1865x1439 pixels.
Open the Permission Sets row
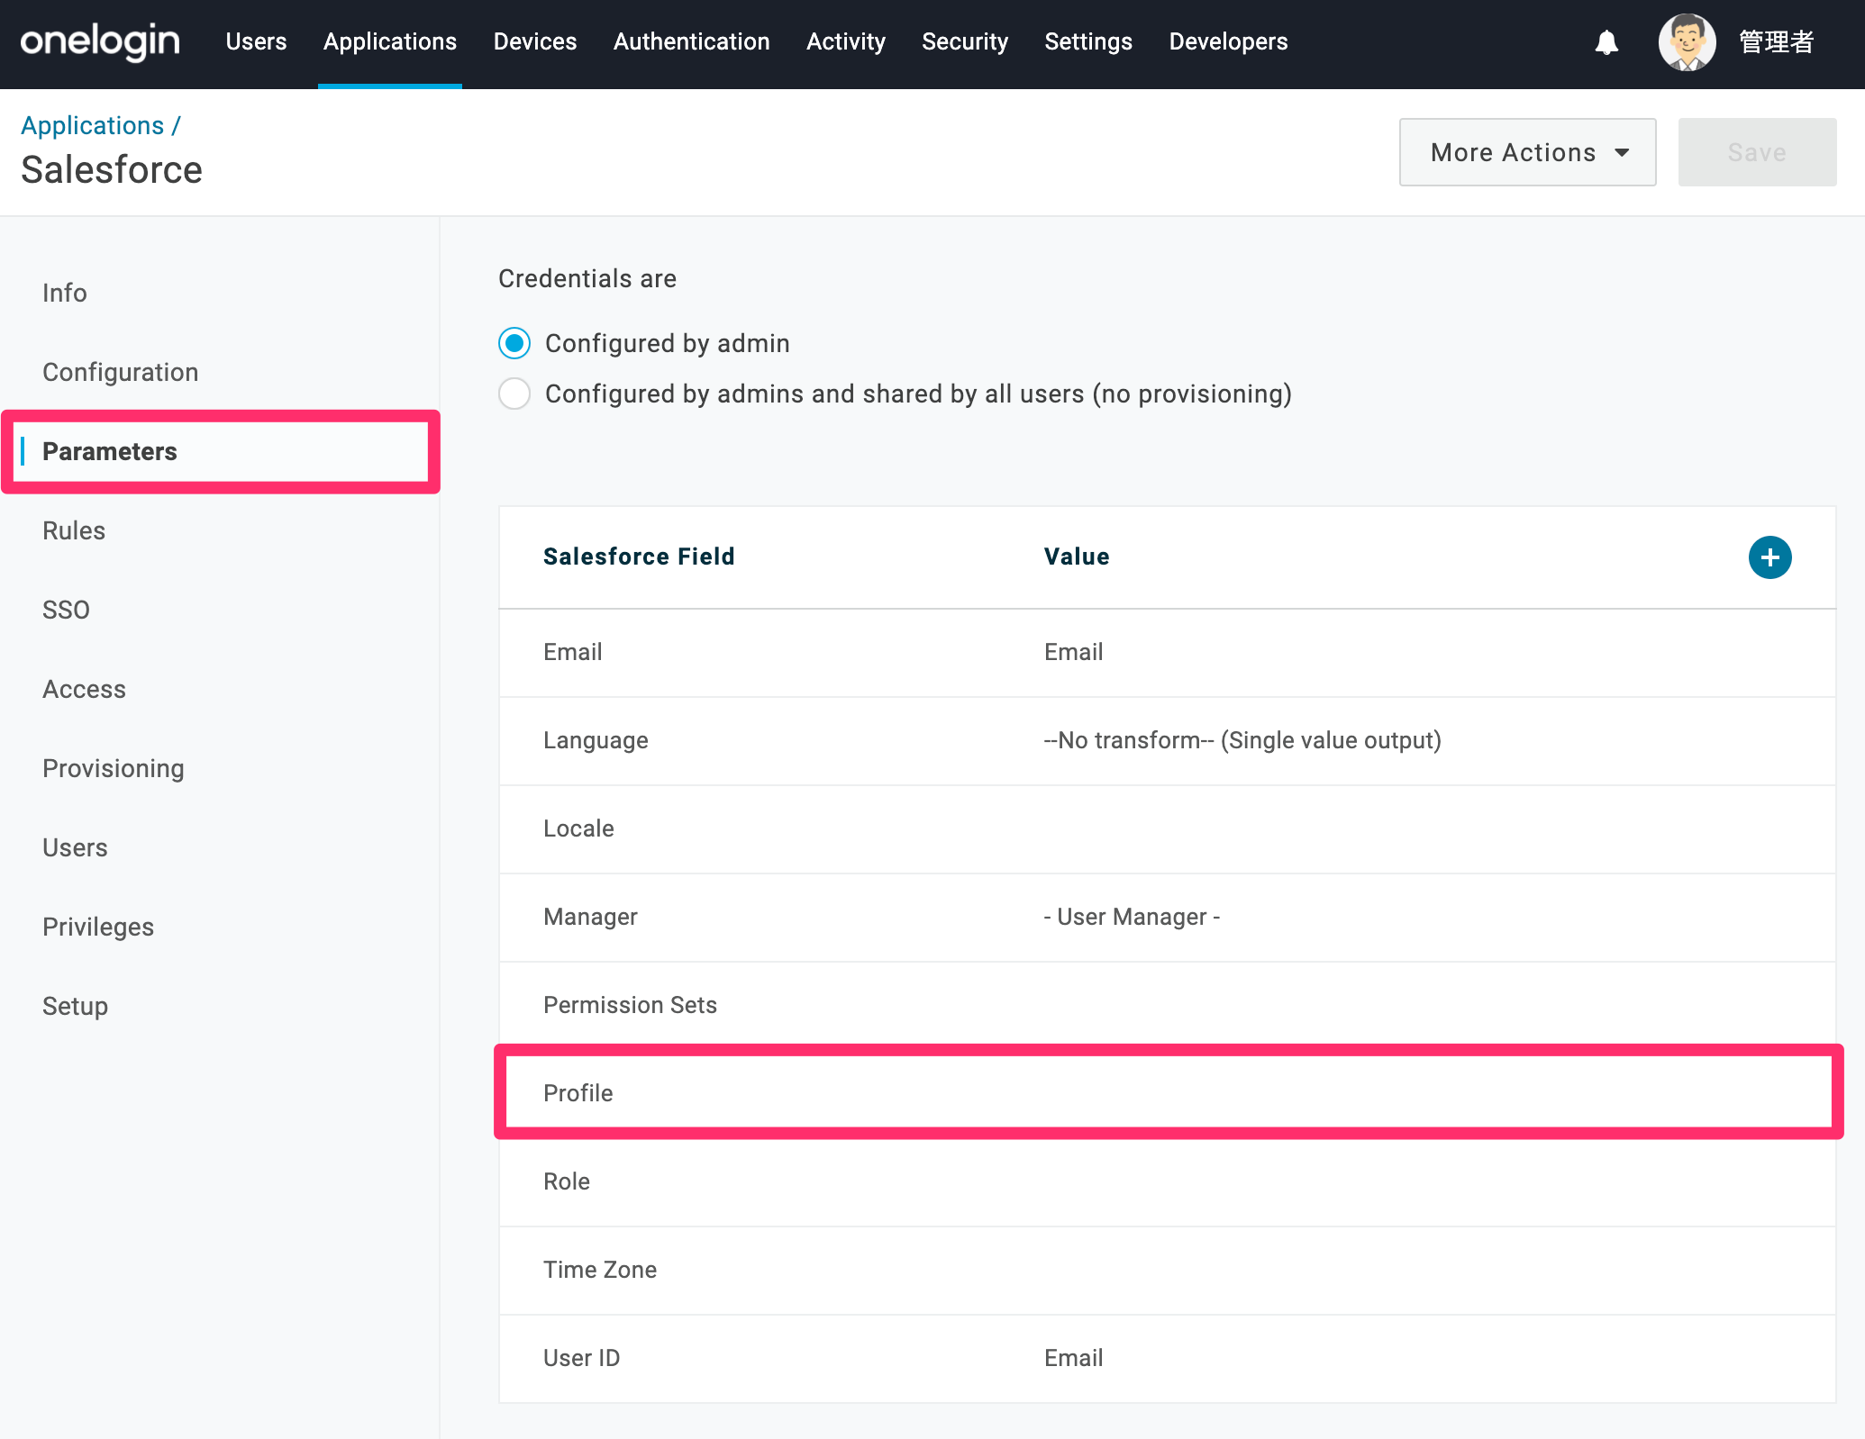point(1168,1005)
